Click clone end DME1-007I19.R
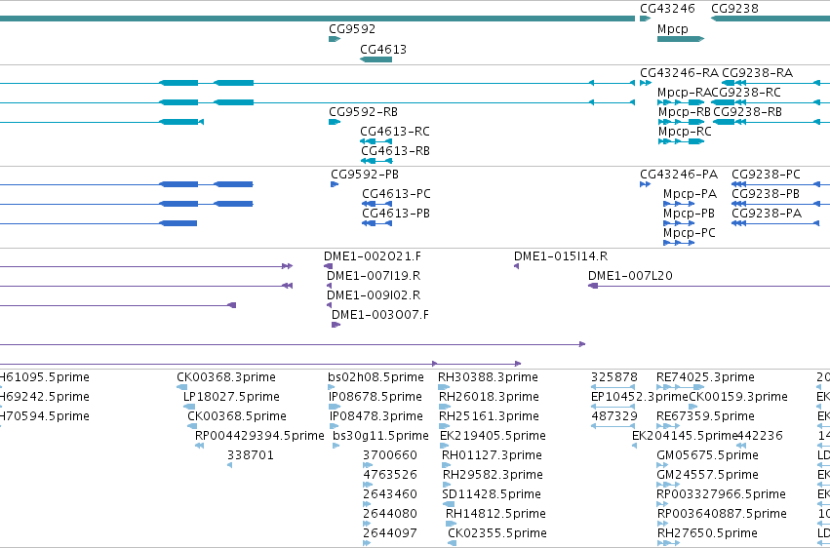 (x=330, y=286)
